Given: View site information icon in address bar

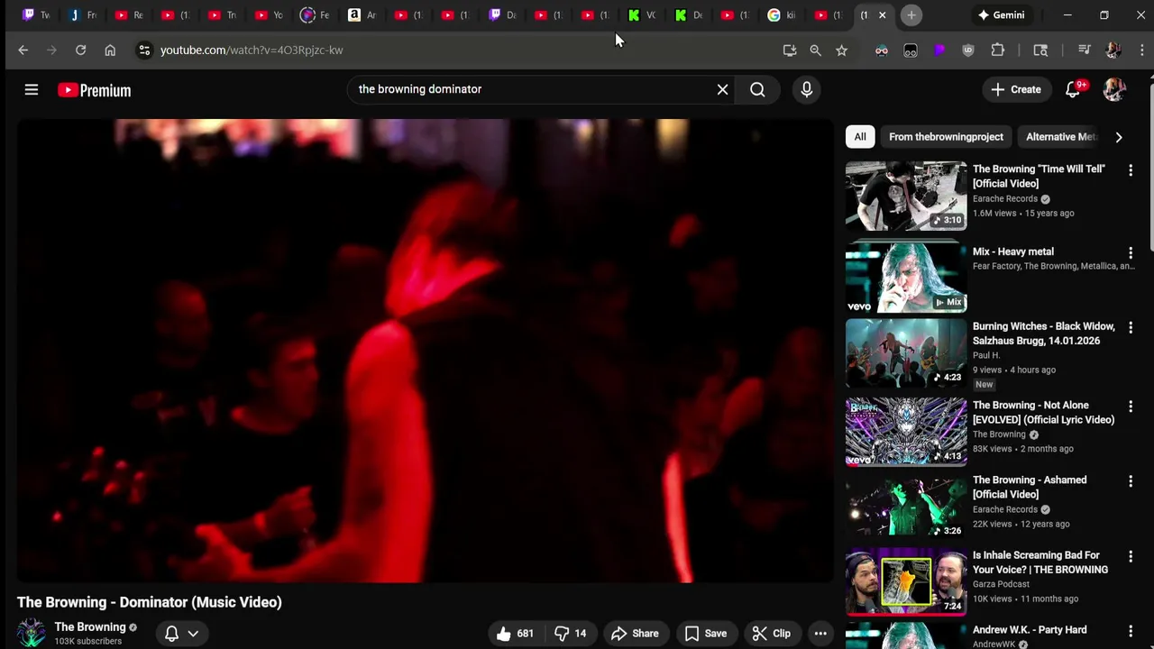Looking at the screenshot, I should 144,50.
